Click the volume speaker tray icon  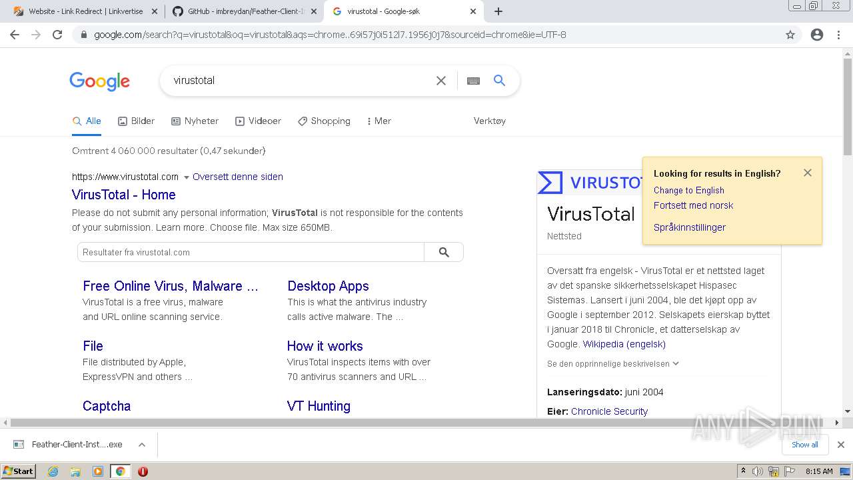pos(758,471)
